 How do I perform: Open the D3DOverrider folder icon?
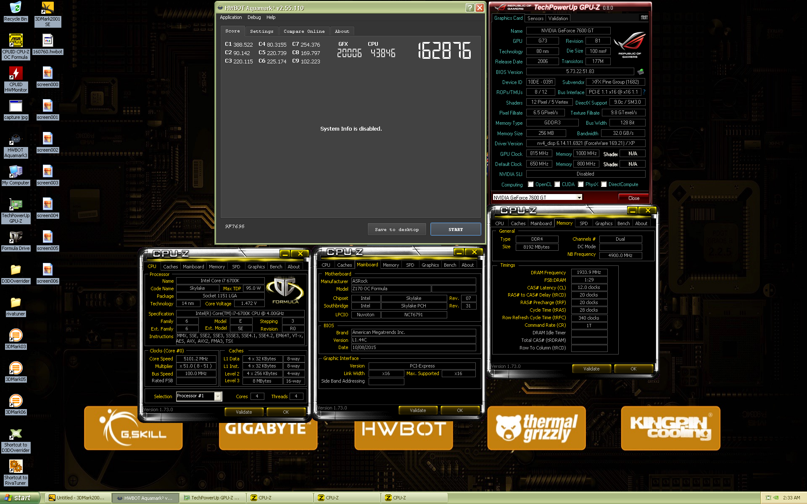pyautogui.click(x=16, y=274)
